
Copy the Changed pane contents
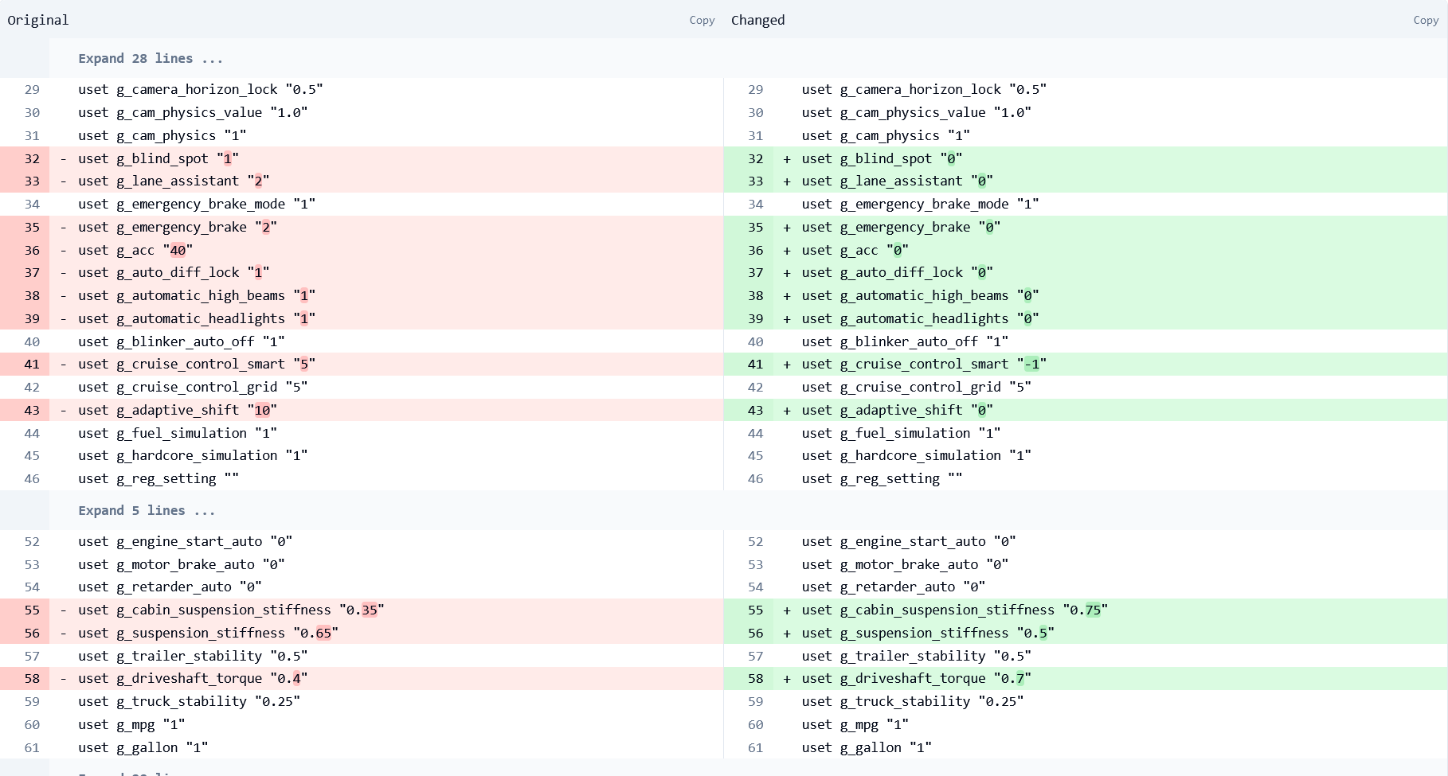click(x=1425, y=20)
